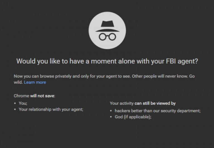Click bold 'can still be viewed by' text
The image size is (214, 148).
point(155,103)
